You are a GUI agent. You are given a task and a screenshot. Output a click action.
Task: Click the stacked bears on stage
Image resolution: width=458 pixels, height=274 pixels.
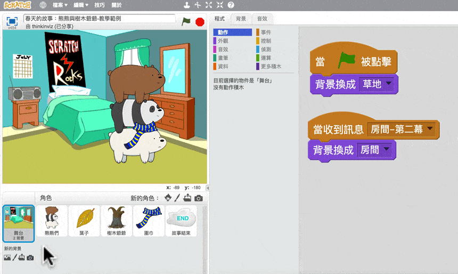click(x=137, y=114)
